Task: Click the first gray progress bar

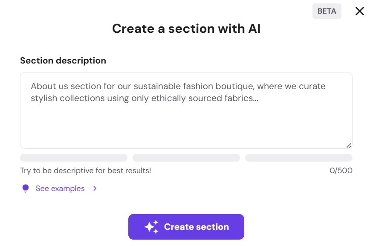Action: pyautogui.click(x=73, y=158)
